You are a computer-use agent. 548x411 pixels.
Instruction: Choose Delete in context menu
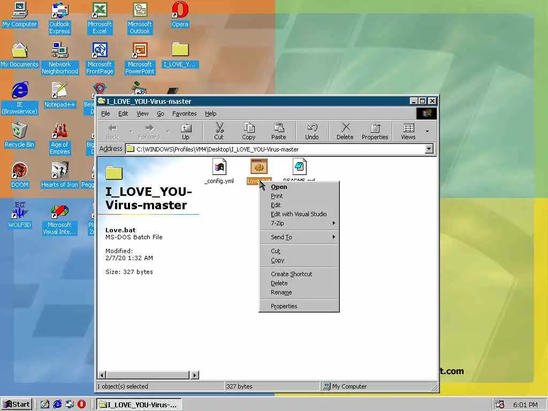299,283
